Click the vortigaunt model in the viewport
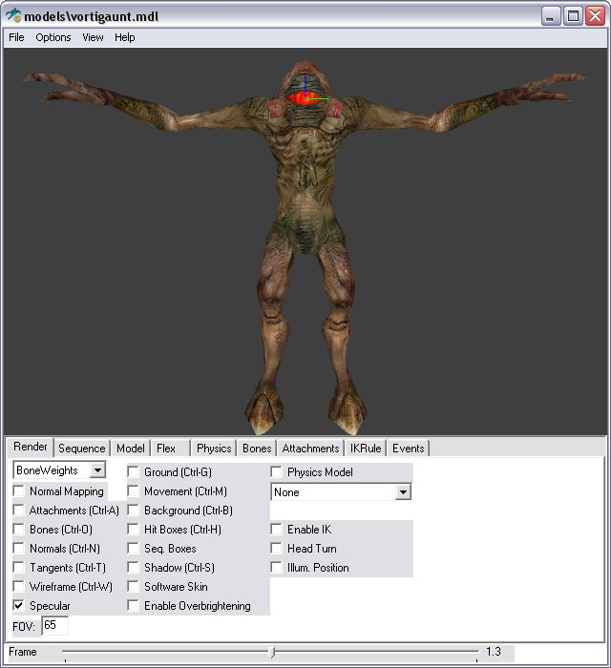The image size is (611, 668). coord(305,239)
